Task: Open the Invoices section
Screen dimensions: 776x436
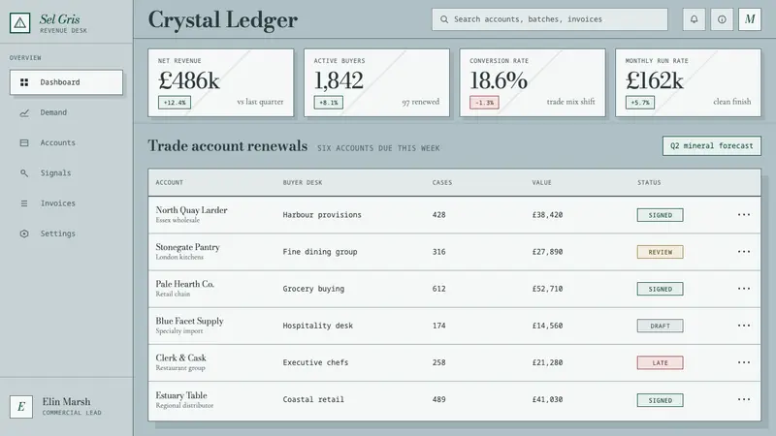Action: (66, 203)
